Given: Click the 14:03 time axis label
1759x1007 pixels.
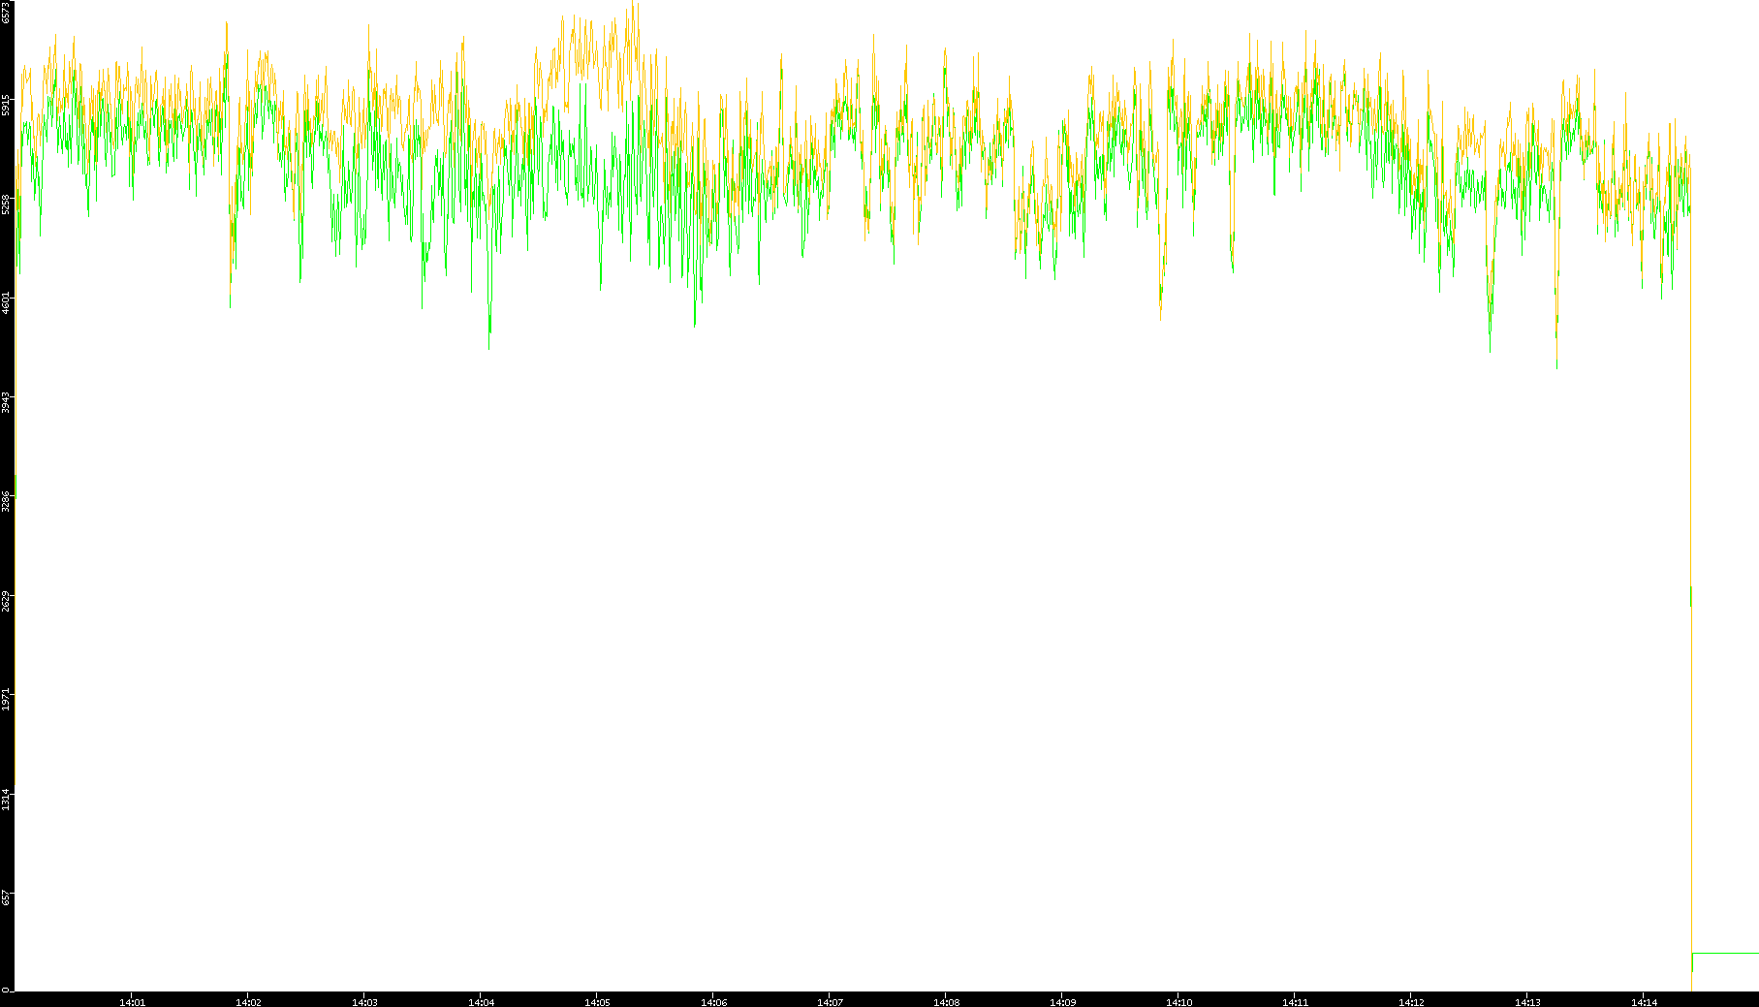Looking at the screenshot, I should pyautogui.click(x=364, y=1002).
